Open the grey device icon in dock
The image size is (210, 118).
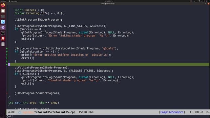(x=3, y=44)
